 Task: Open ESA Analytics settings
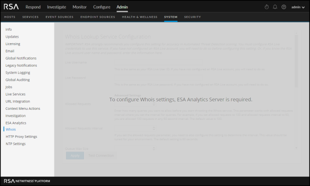point(16,123)
